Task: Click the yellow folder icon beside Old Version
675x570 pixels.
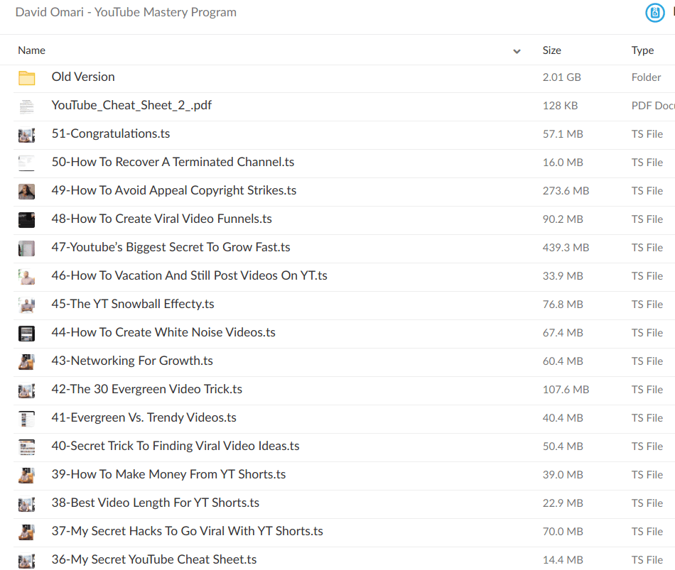Action: (x=26, y=77)
